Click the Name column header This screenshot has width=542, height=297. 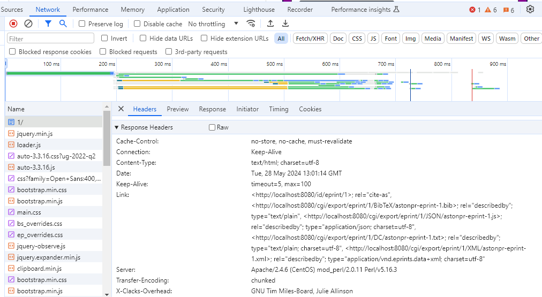(x=54, y=109)
